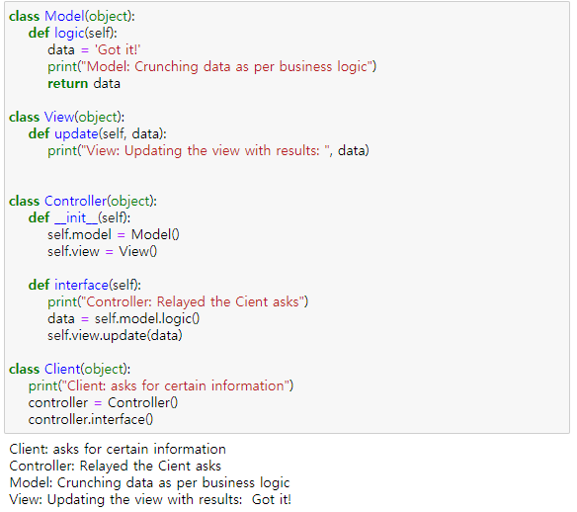Click the 'def interface(self):' line
The width and height of the screenshot is (577, 512).
85,286
